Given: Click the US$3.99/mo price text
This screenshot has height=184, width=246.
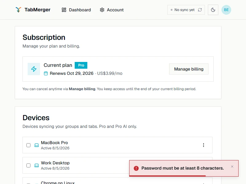Looking at the screenshot, I should click(x=110, y=73).
